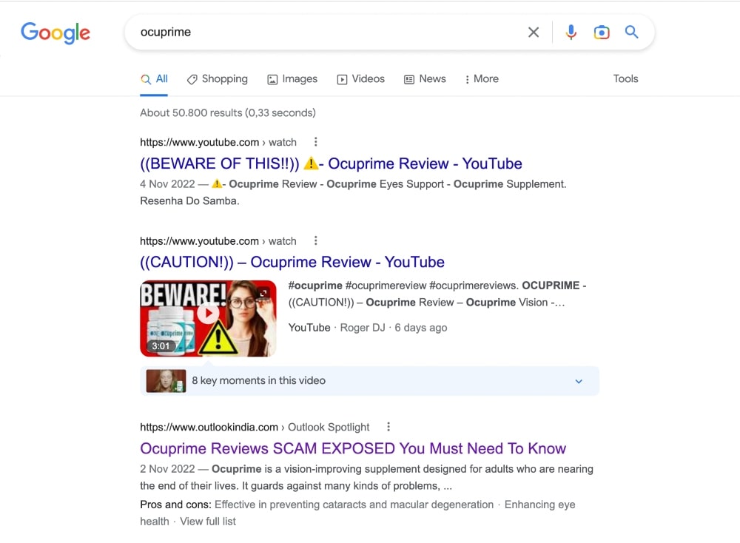Screen dimensions: 740x543
Task: Open the three-dot menu on the first YouTube result
Action: point(316,141)
